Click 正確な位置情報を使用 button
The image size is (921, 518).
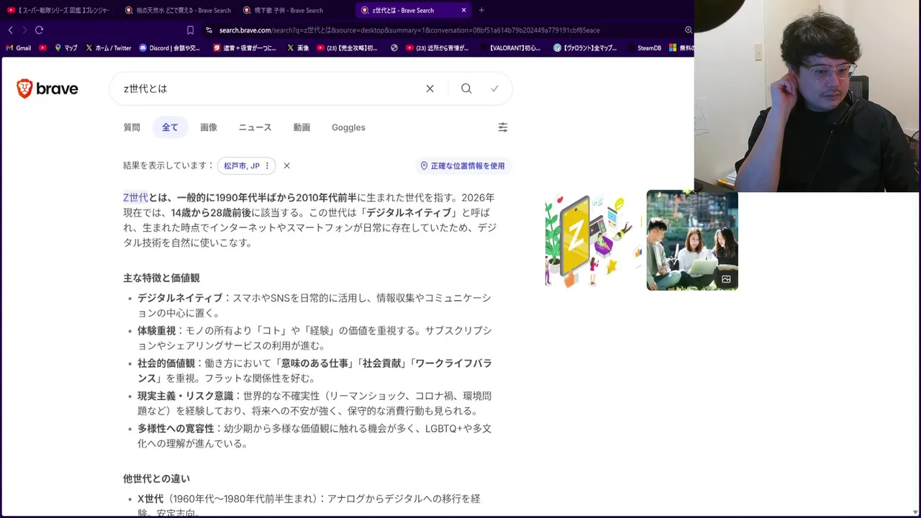(x=463, y=165)
